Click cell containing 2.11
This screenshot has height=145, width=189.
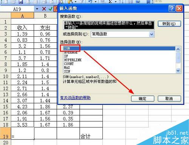tap(22, 76)
